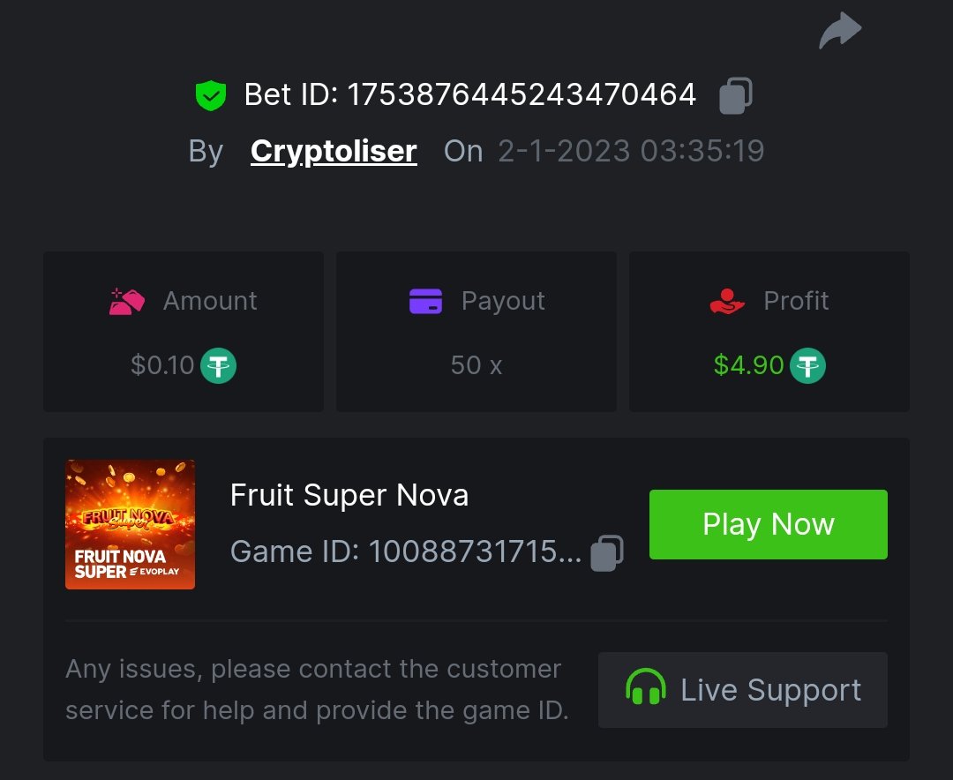
Task: Copy the Bet ID number
Action: 736,95
